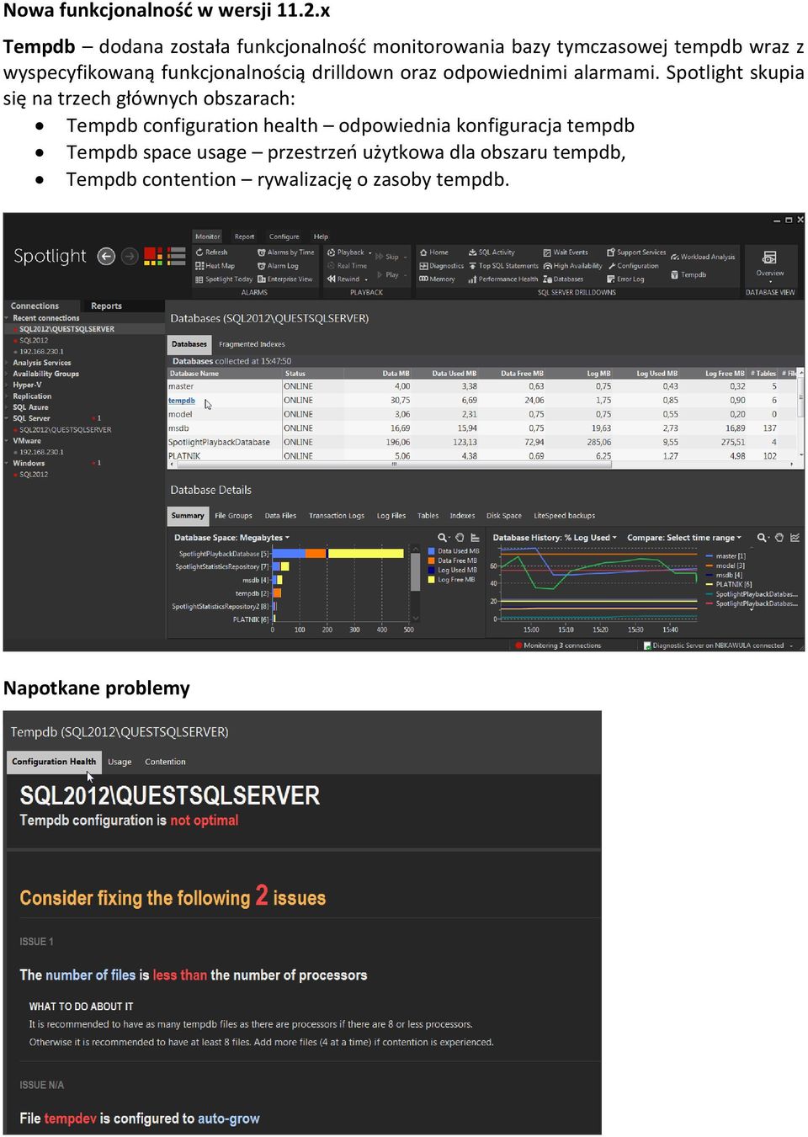Open Heat Map from the ribbon
The width and height of the screenshot is (808, 1137).
coord(215,265)
